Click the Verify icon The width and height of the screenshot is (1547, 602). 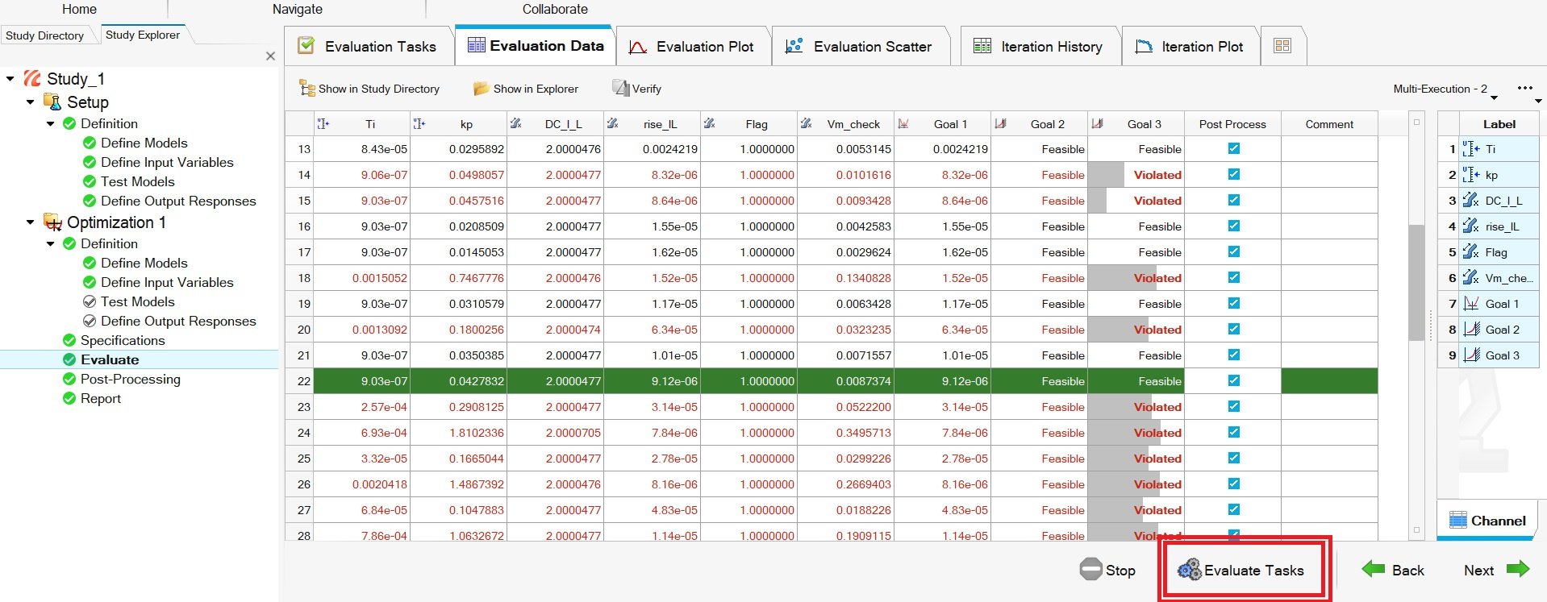(x=620, y=88)
